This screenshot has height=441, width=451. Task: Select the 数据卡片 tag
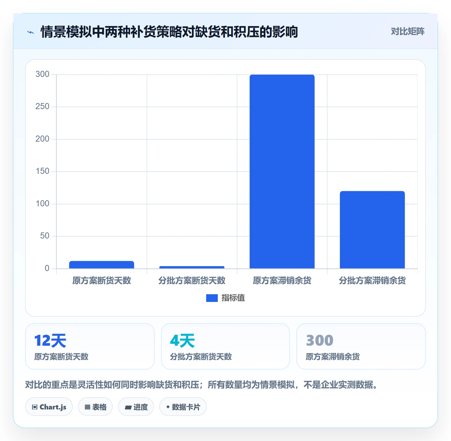point(183,407)
